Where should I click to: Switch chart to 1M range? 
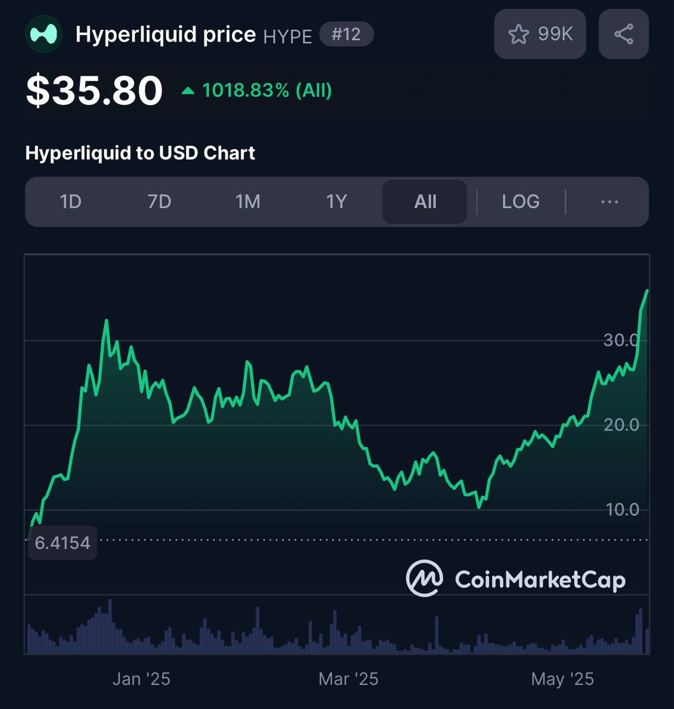pos(248,202)
